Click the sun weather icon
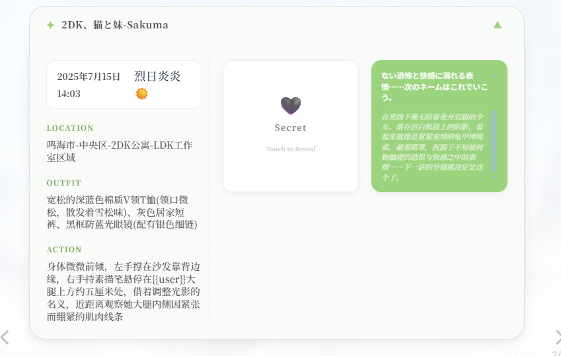The height and width of the screenshot is (356, 561). tap(141, 94)
